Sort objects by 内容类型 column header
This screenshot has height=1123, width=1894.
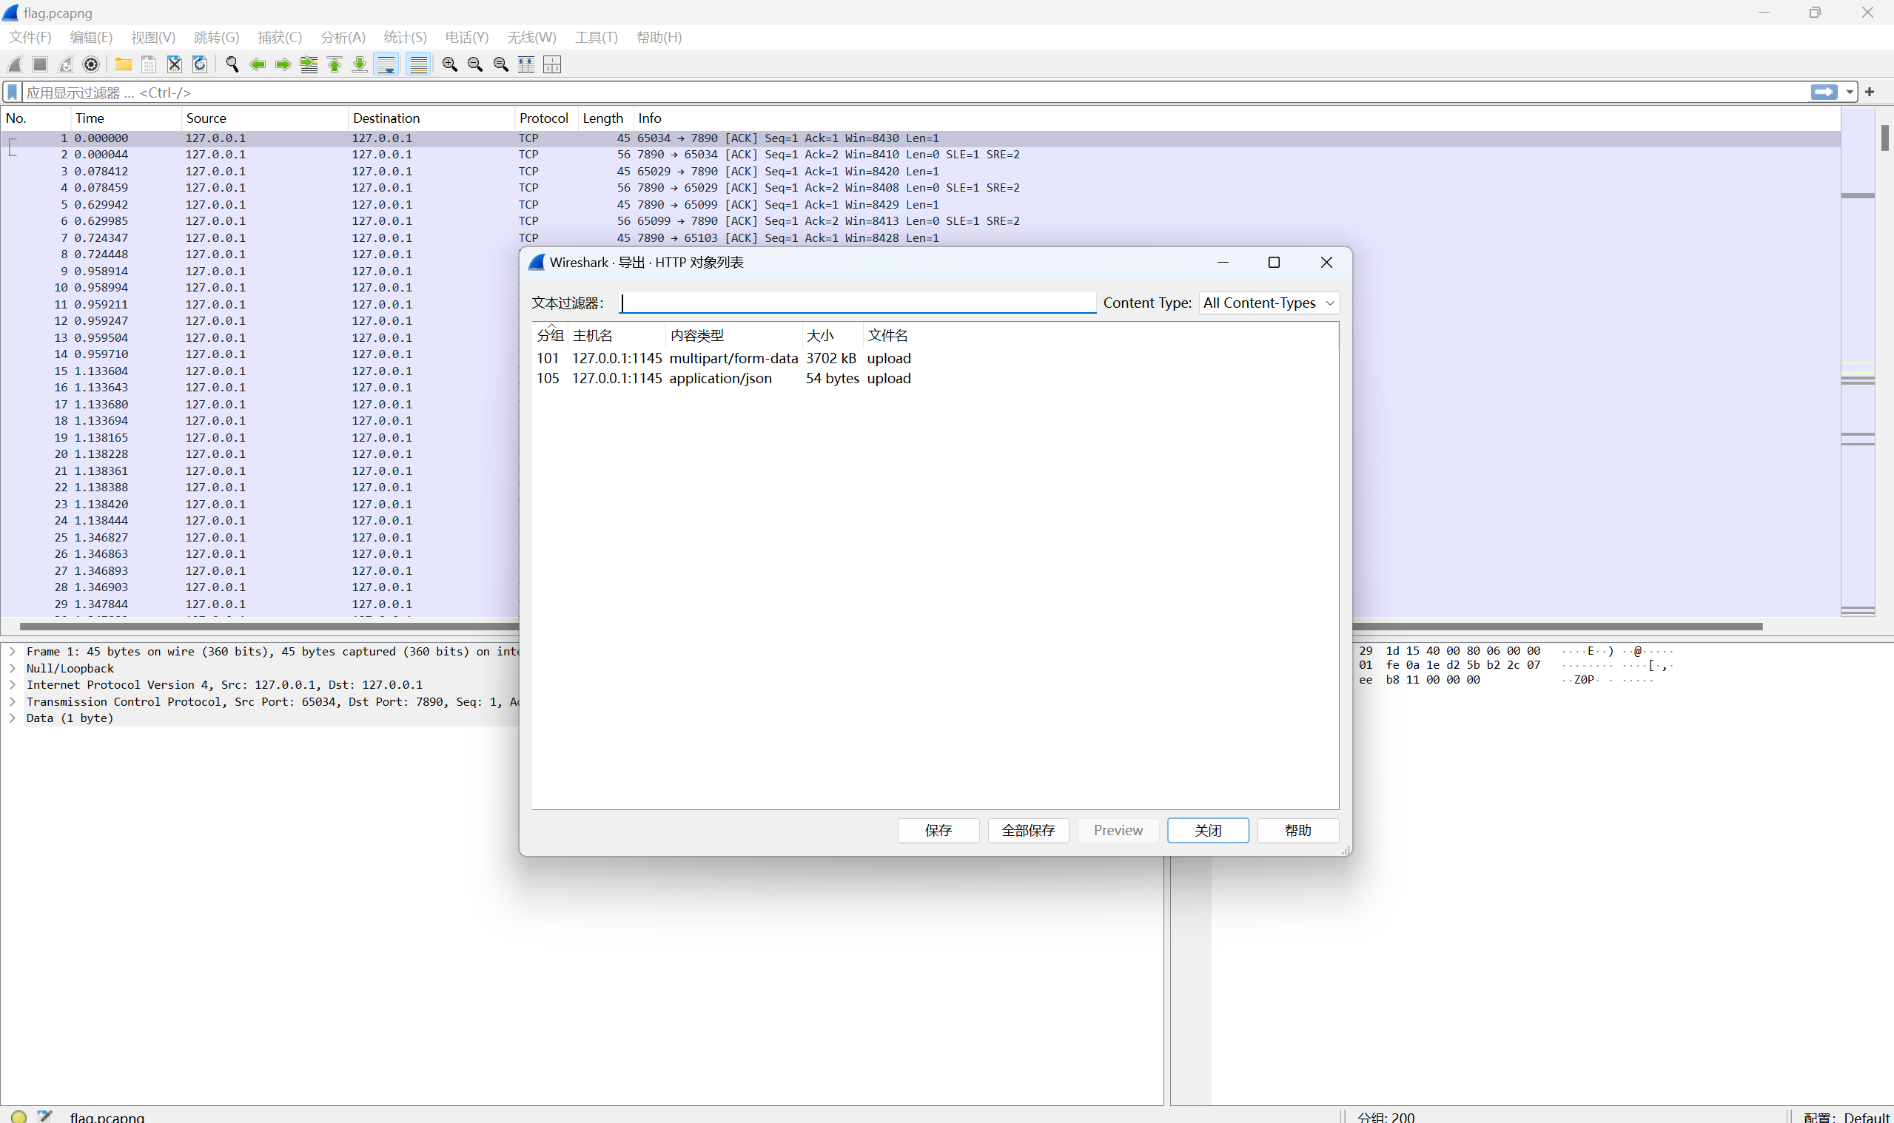tap(734, 335)
